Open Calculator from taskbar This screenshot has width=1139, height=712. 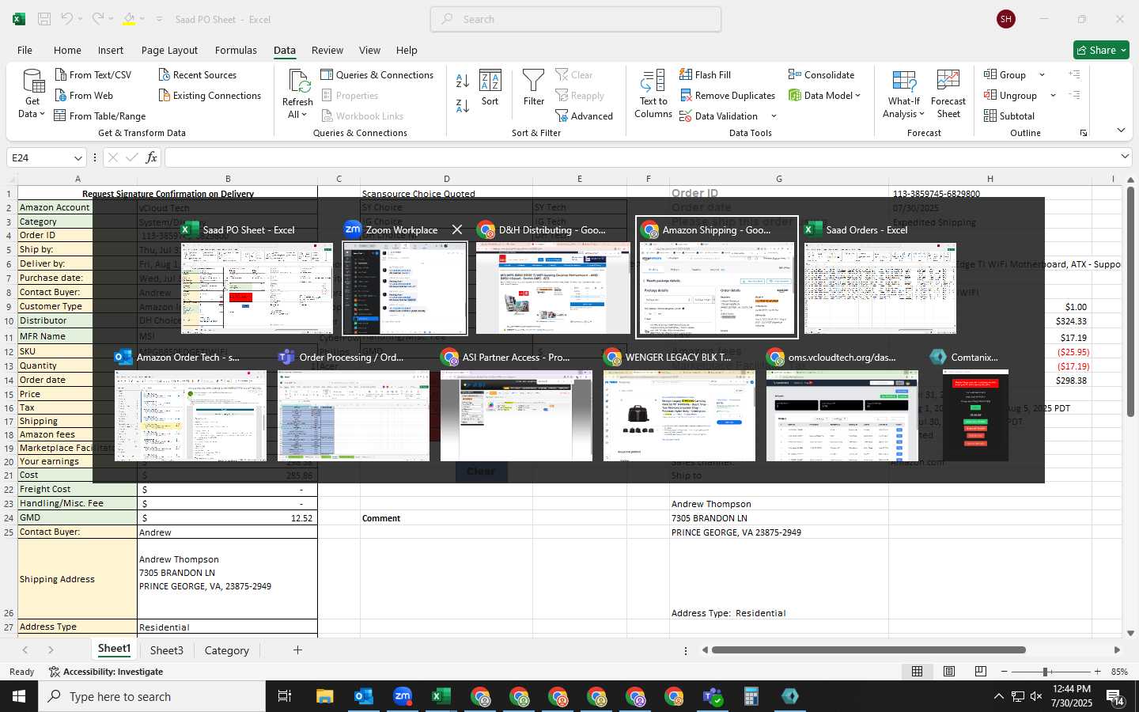pyautogui.click(x=751, y=696)
